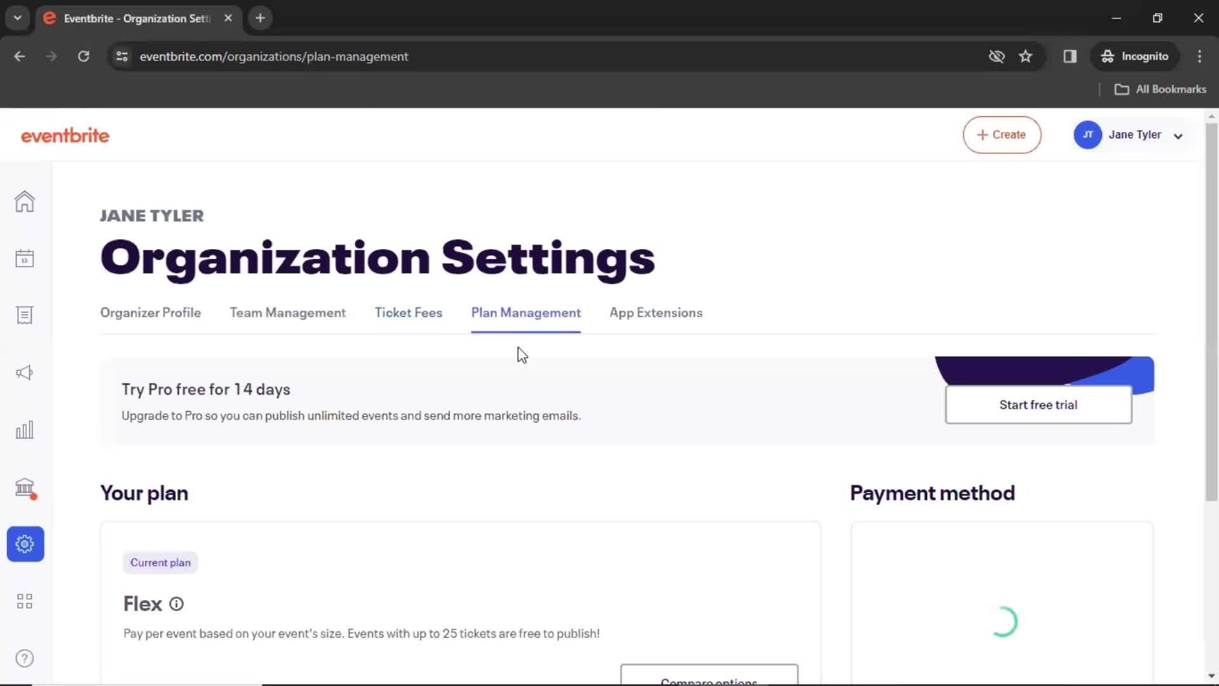Click the Jane Tyler account dropdown
Viewport: 1219px width, 686px height.
(x=1135, y=135)
